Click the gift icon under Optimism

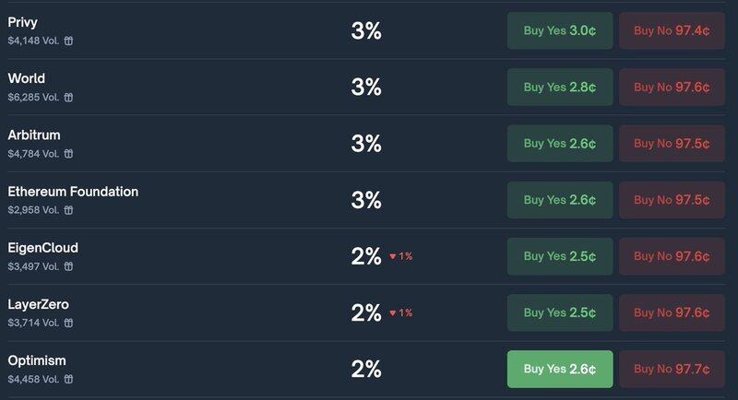68,379
